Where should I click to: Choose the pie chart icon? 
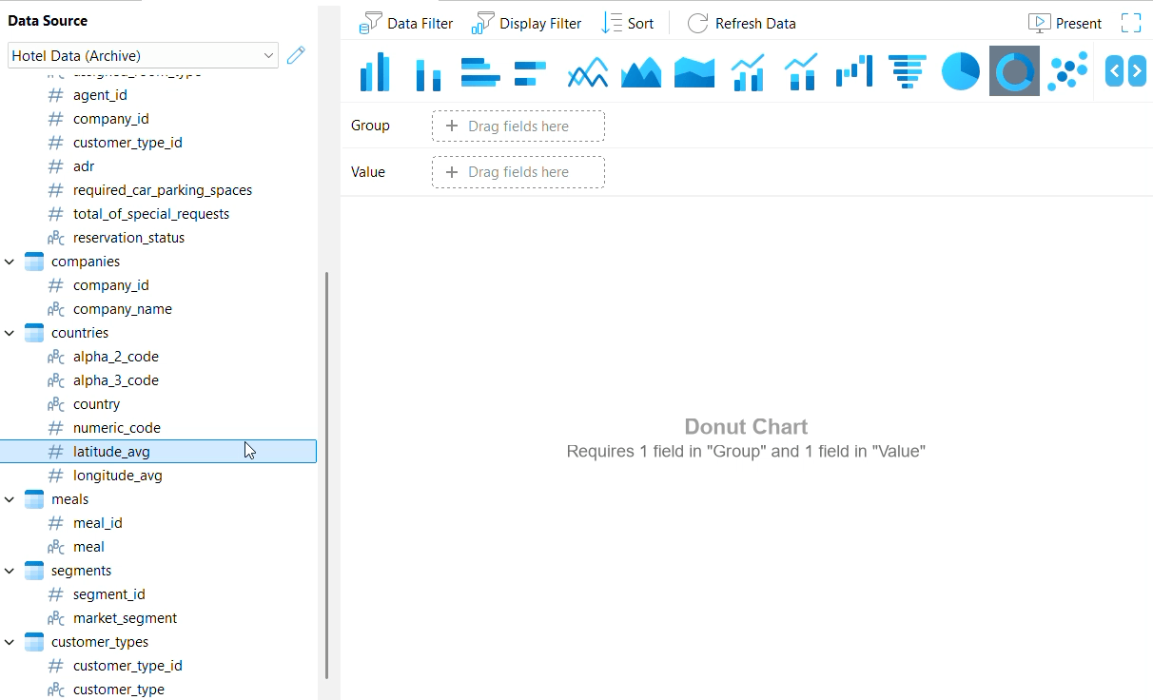[961, 71]
